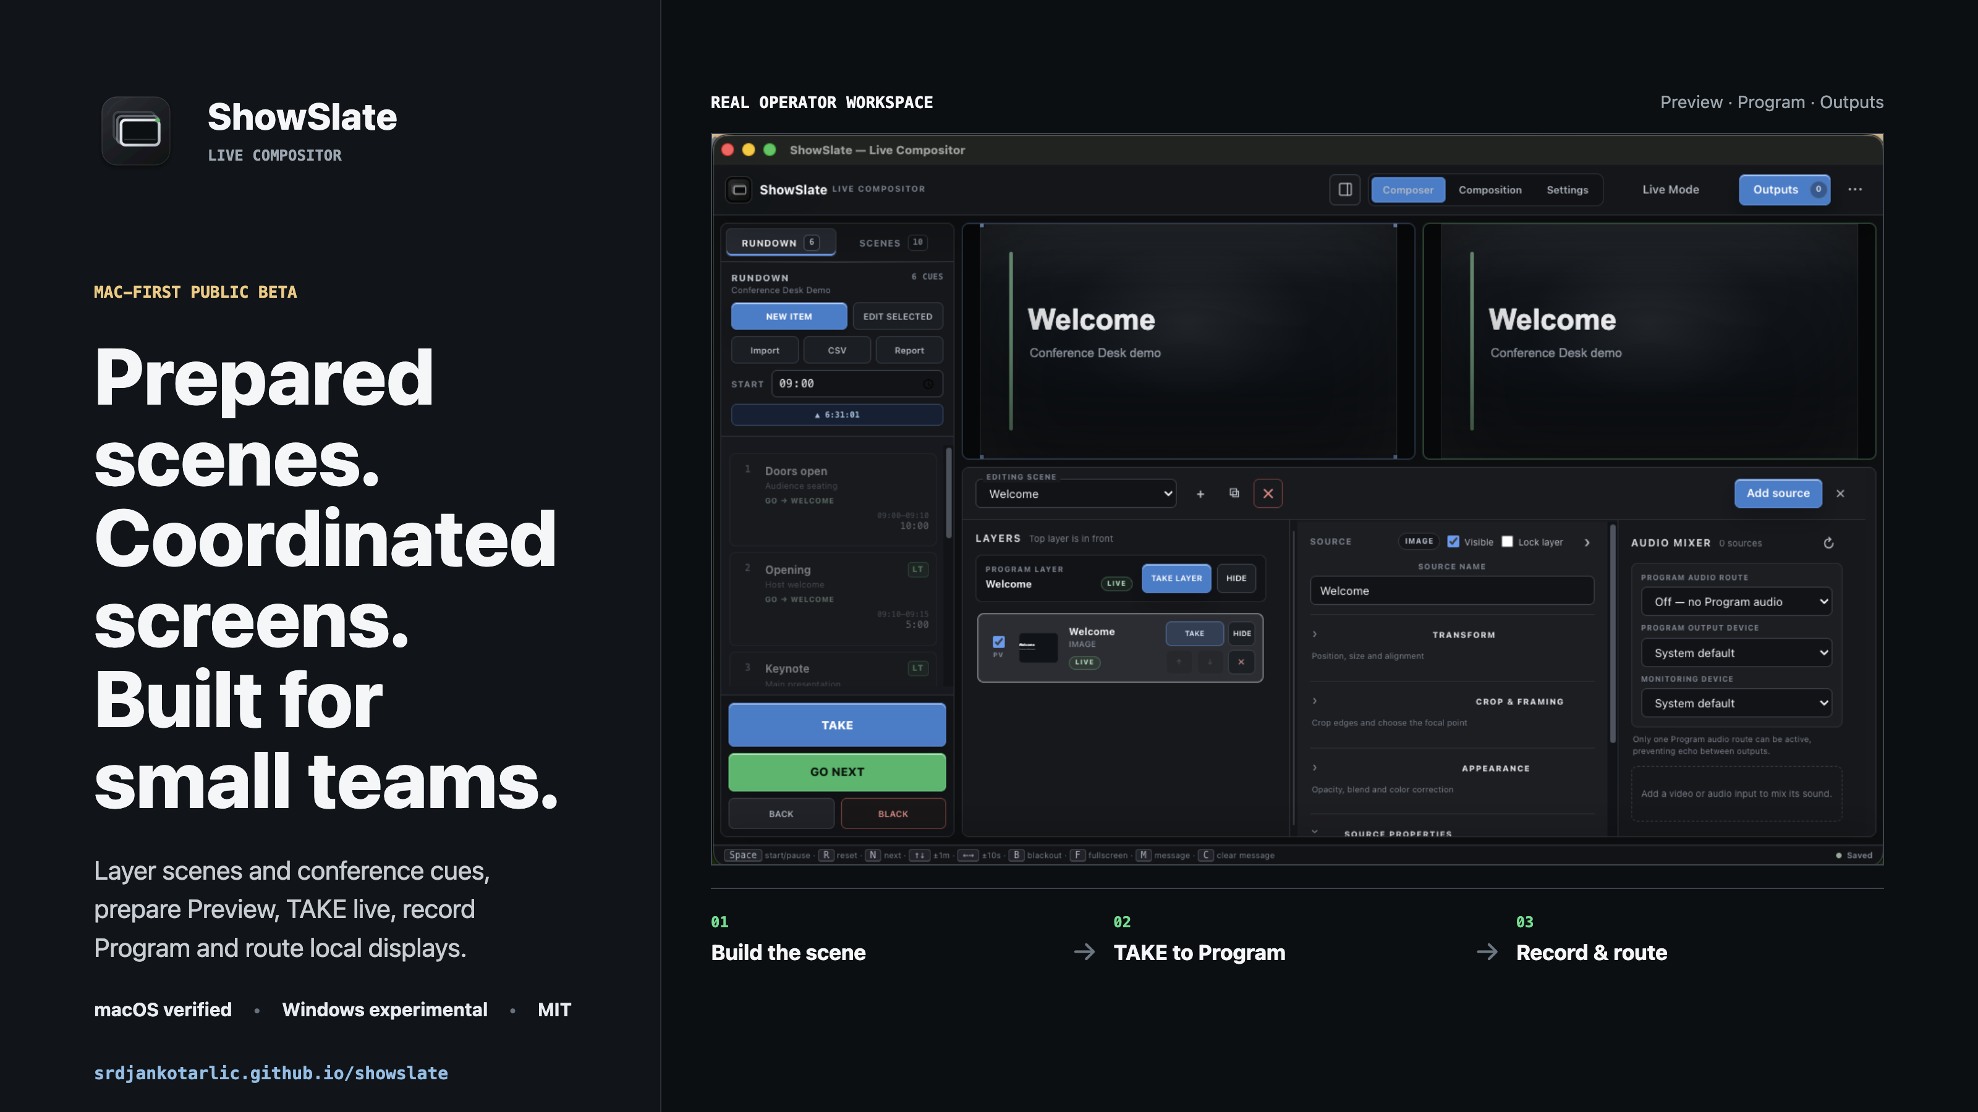Enable the Lock layer checkbox

[1508, 542]
